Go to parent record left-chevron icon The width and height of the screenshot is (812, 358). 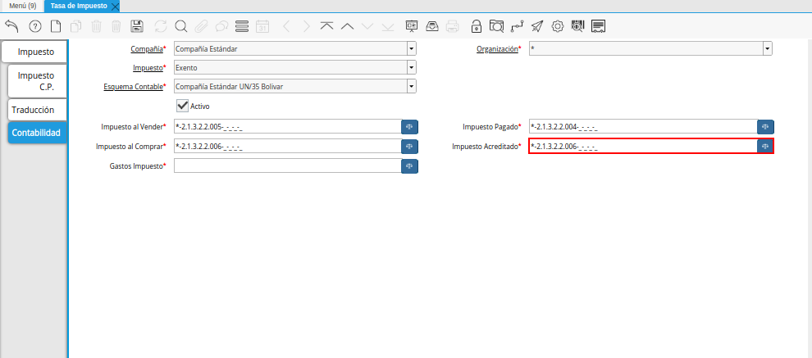[286, 26]
